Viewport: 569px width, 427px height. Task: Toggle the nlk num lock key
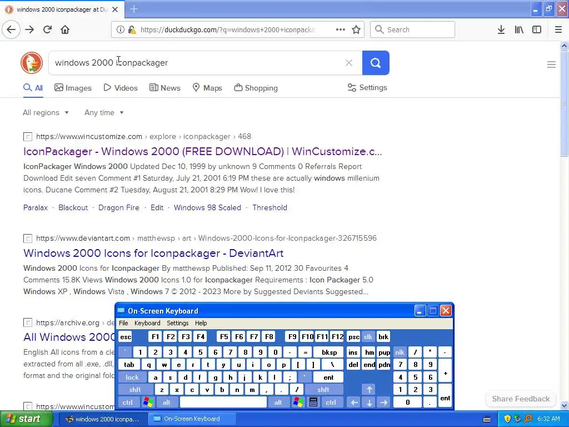[x=400, y=352]
